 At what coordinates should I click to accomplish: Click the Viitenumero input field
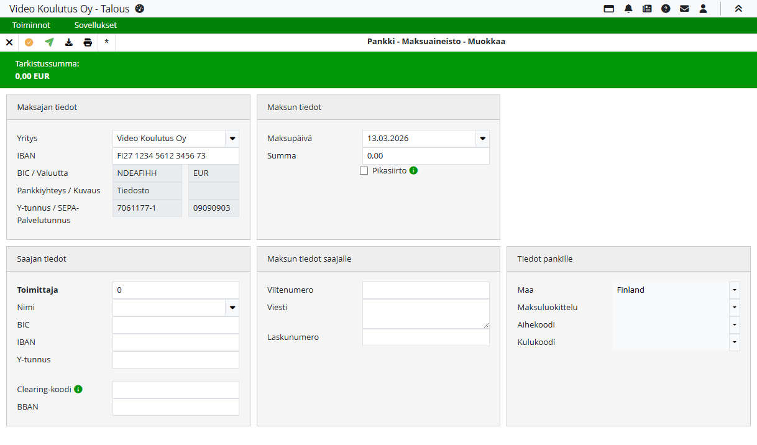tap(426, 290)
